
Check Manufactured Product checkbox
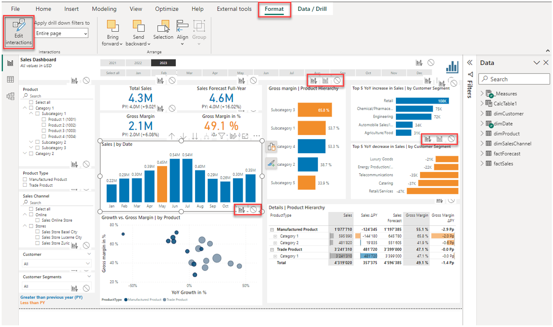(x=25, y=179)
